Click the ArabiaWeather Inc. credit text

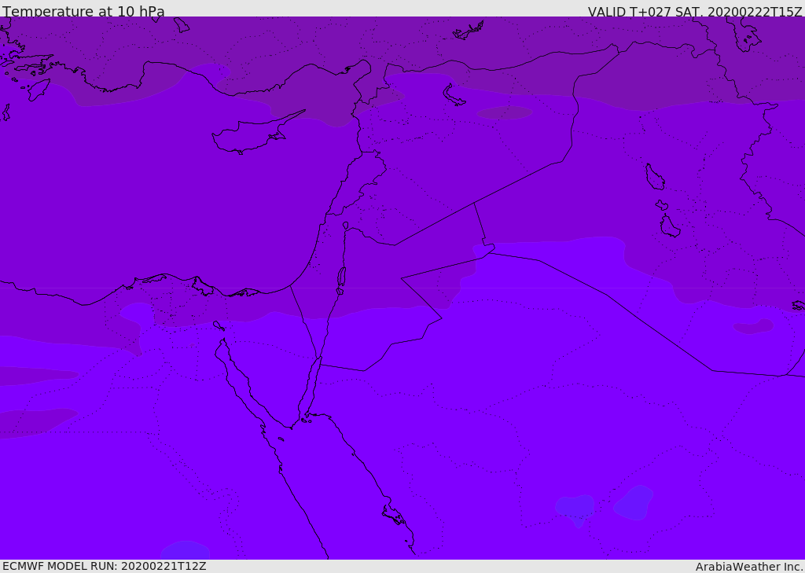(749, 567)
